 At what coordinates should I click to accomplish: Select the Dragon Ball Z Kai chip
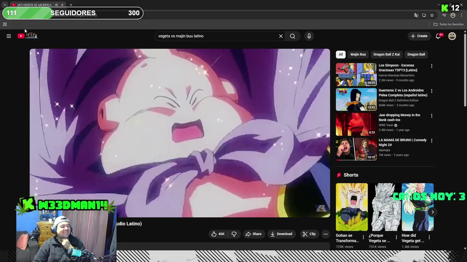pyautogui.click(x=386, y=54)
